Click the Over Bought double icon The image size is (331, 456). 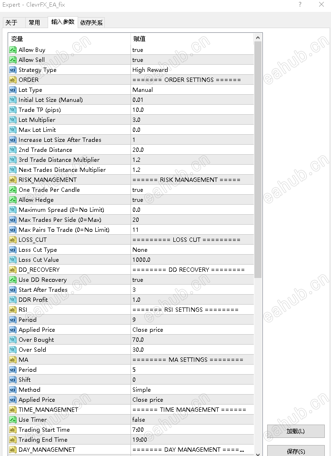click(12, 339)
